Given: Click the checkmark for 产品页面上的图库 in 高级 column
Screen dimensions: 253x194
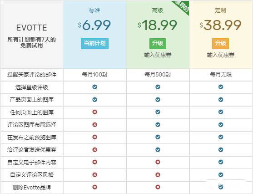Looking at the screenshot, I should (x=158, y=100).
